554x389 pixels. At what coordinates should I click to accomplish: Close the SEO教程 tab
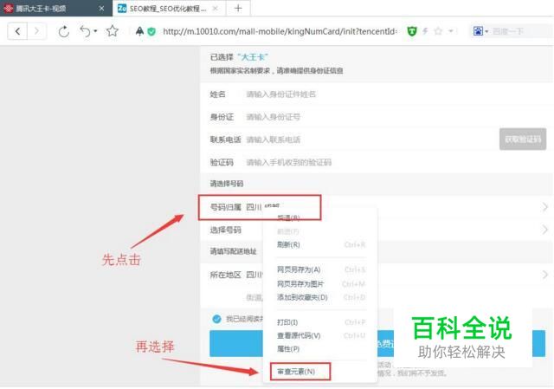pos(215,8)
